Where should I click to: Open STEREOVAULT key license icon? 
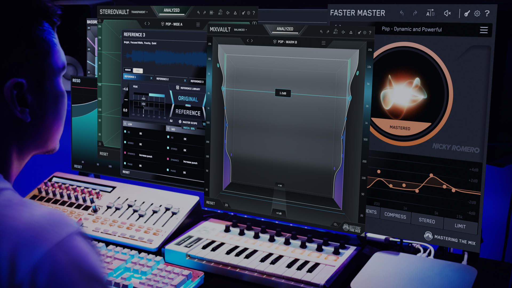243,13
